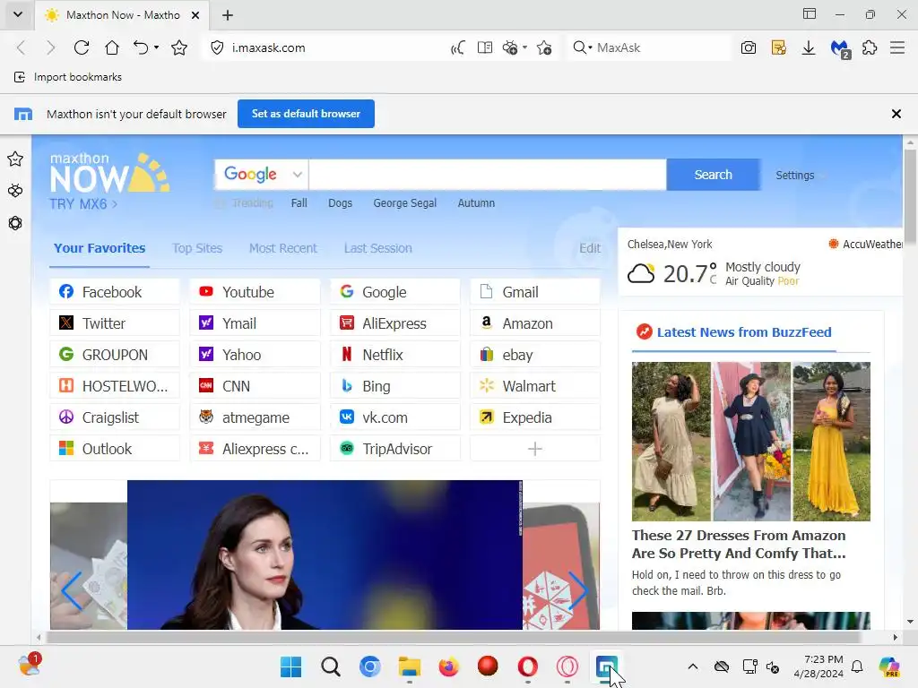Click Set as default browser button

[x=306, y=114]
